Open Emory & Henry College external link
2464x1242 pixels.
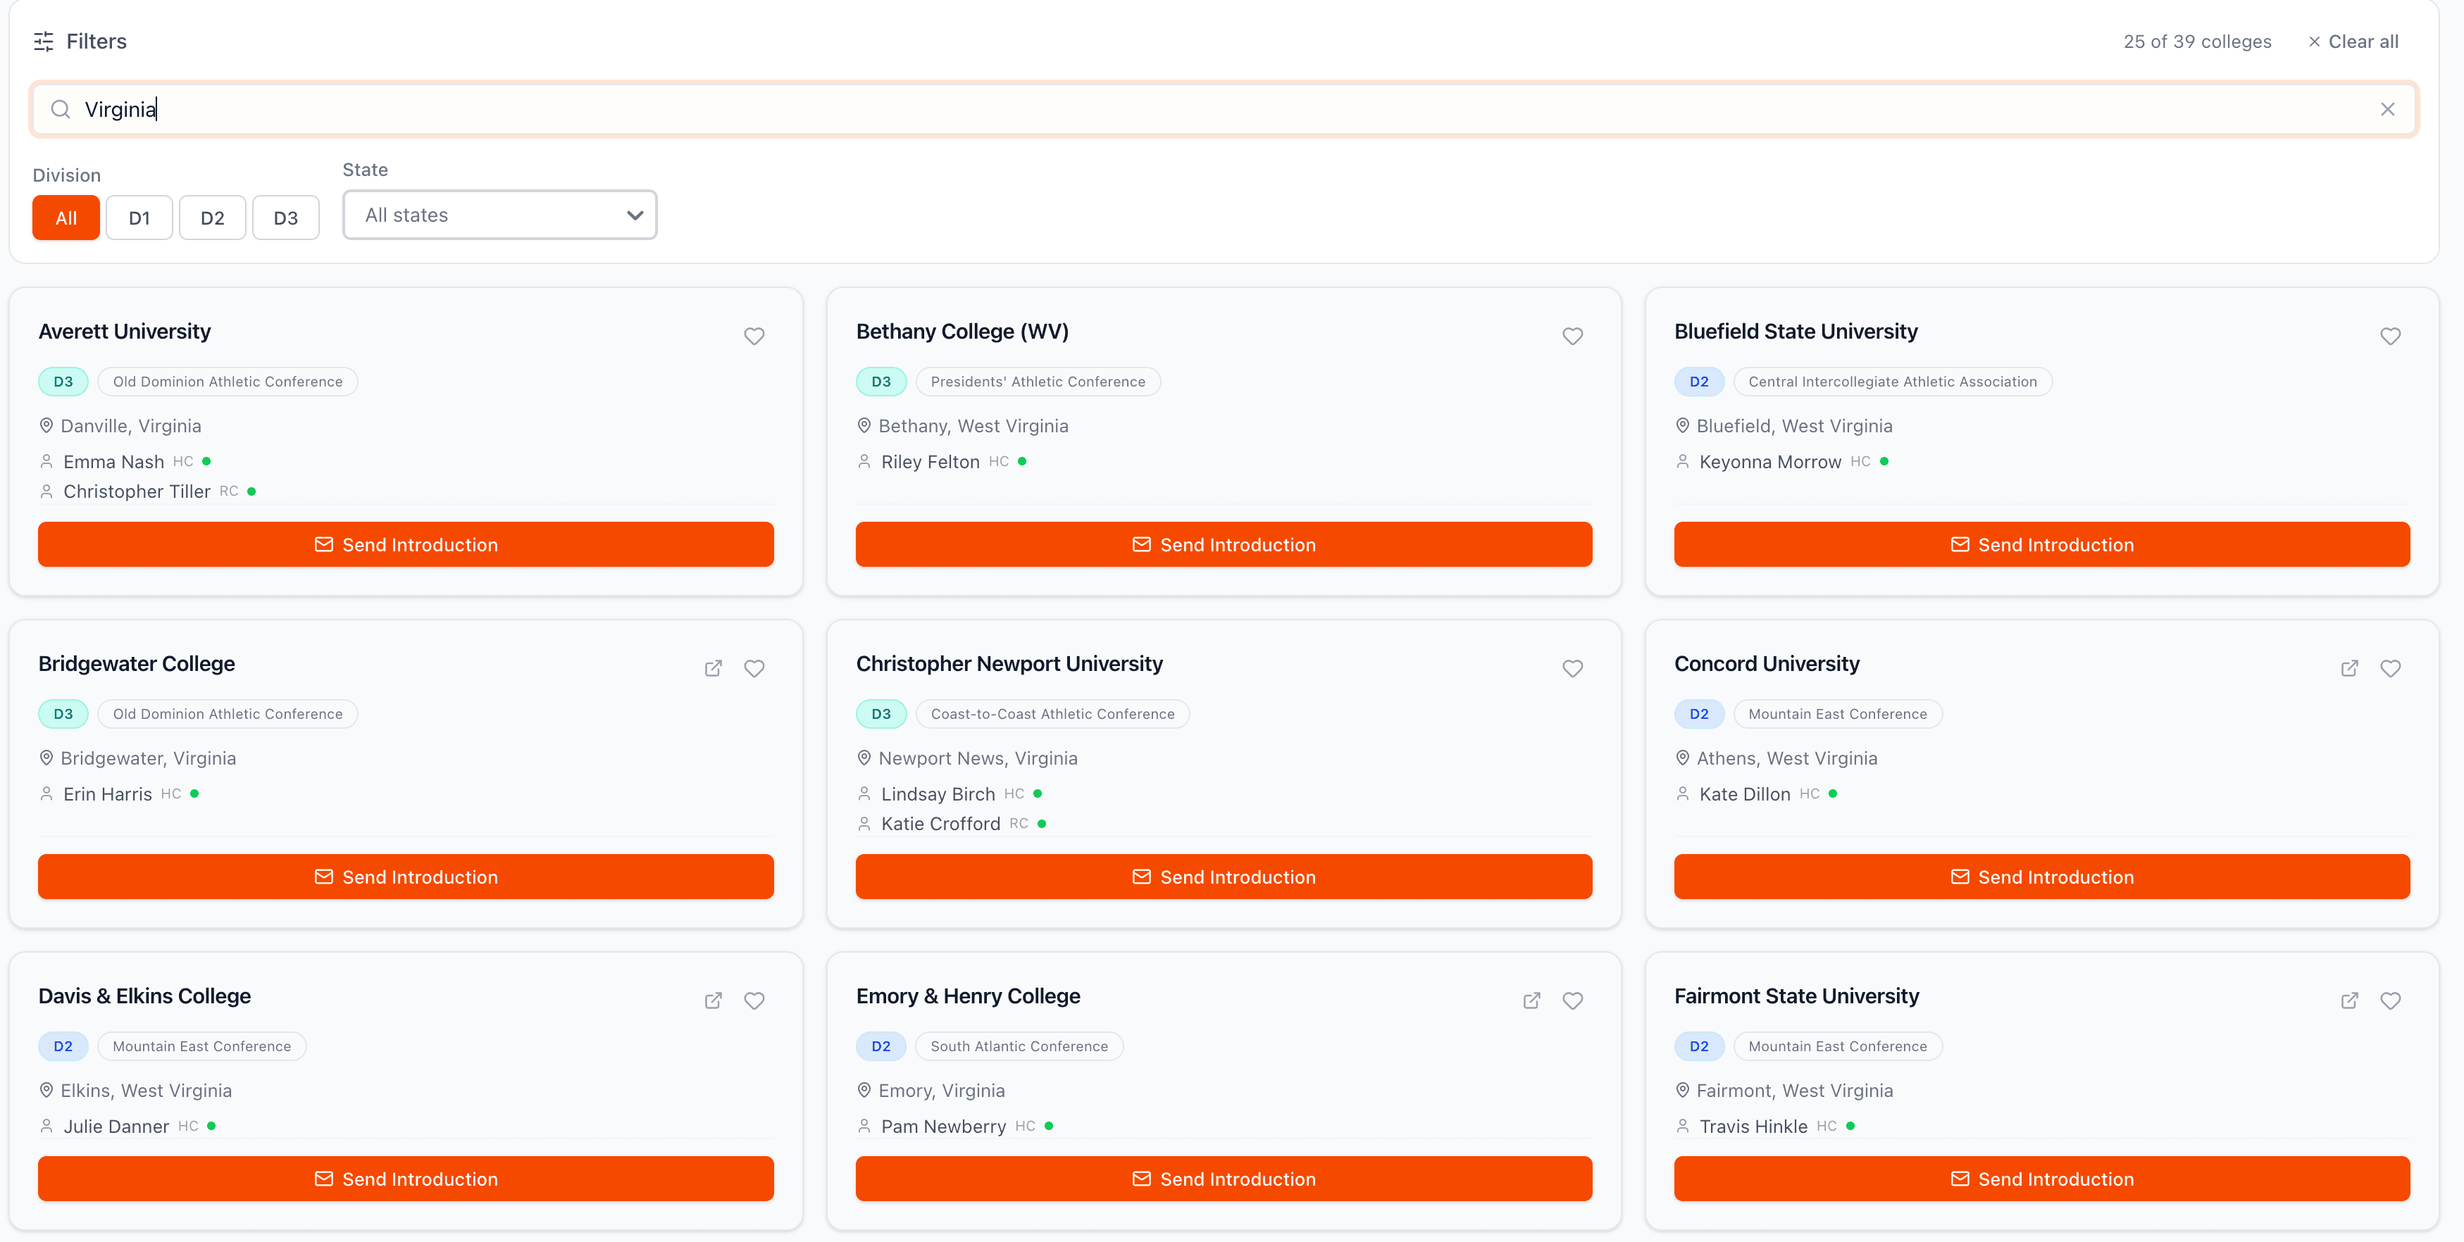1531,1000
